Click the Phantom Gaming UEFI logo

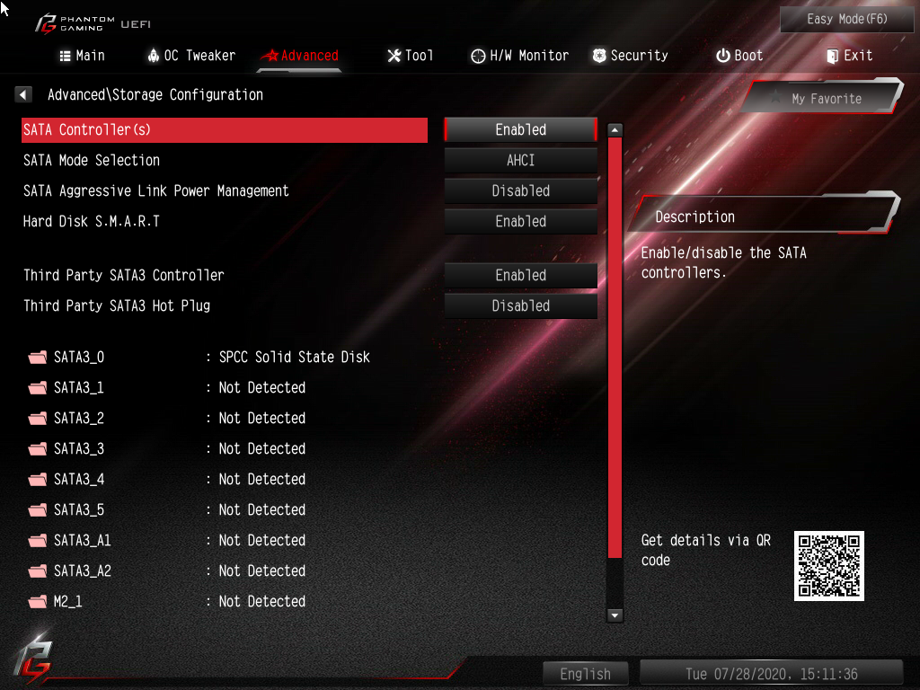[93, 23]
